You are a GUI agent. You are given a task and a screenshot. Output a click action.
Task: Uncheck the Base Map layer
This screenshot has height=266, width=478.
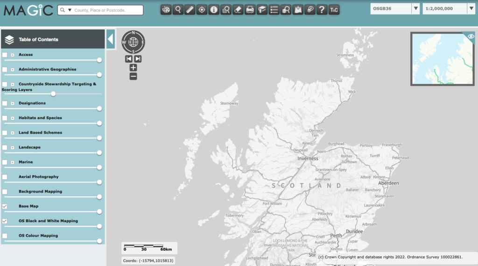(x=5, y=206)
